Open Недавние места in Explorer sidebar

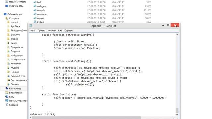click(18, 2)
